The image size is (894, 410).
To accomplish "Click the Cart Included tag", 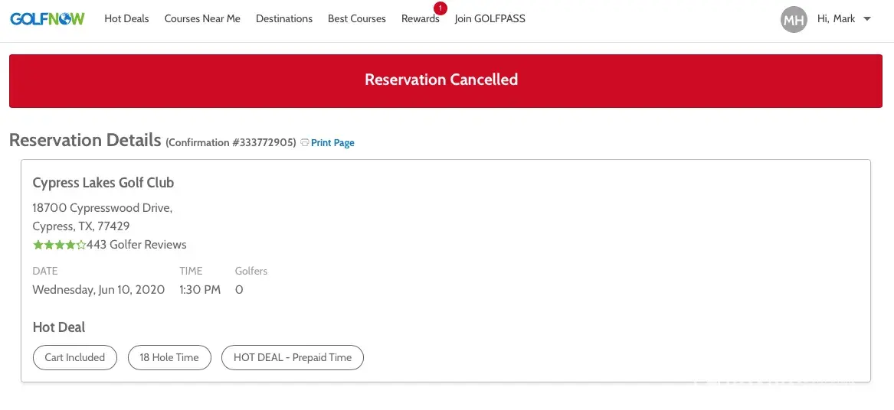I will [x=75, y=357].
